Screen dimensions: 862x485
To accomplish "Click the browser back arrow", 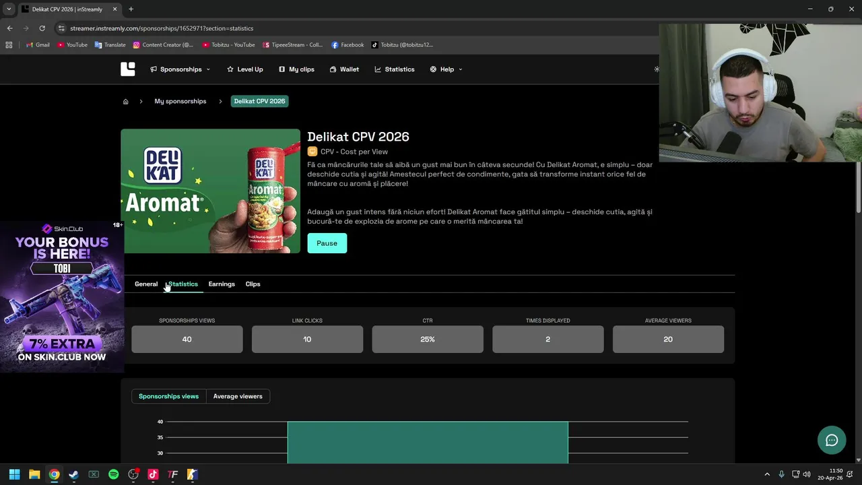I will pyautogui.click(x=9, y=28).
